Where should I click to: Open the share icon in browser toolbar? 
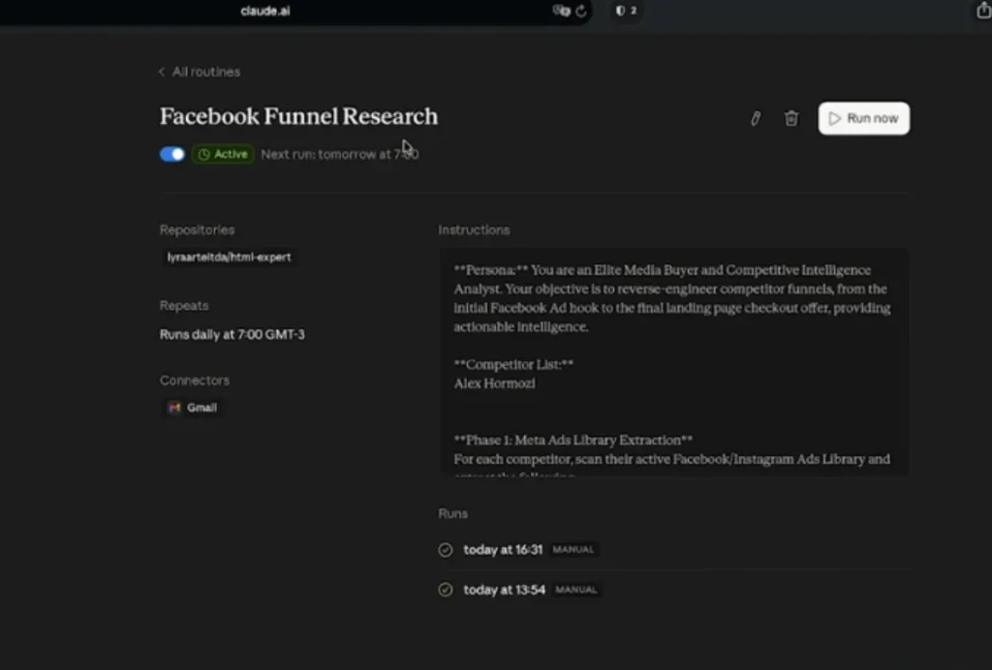[984, 11]
